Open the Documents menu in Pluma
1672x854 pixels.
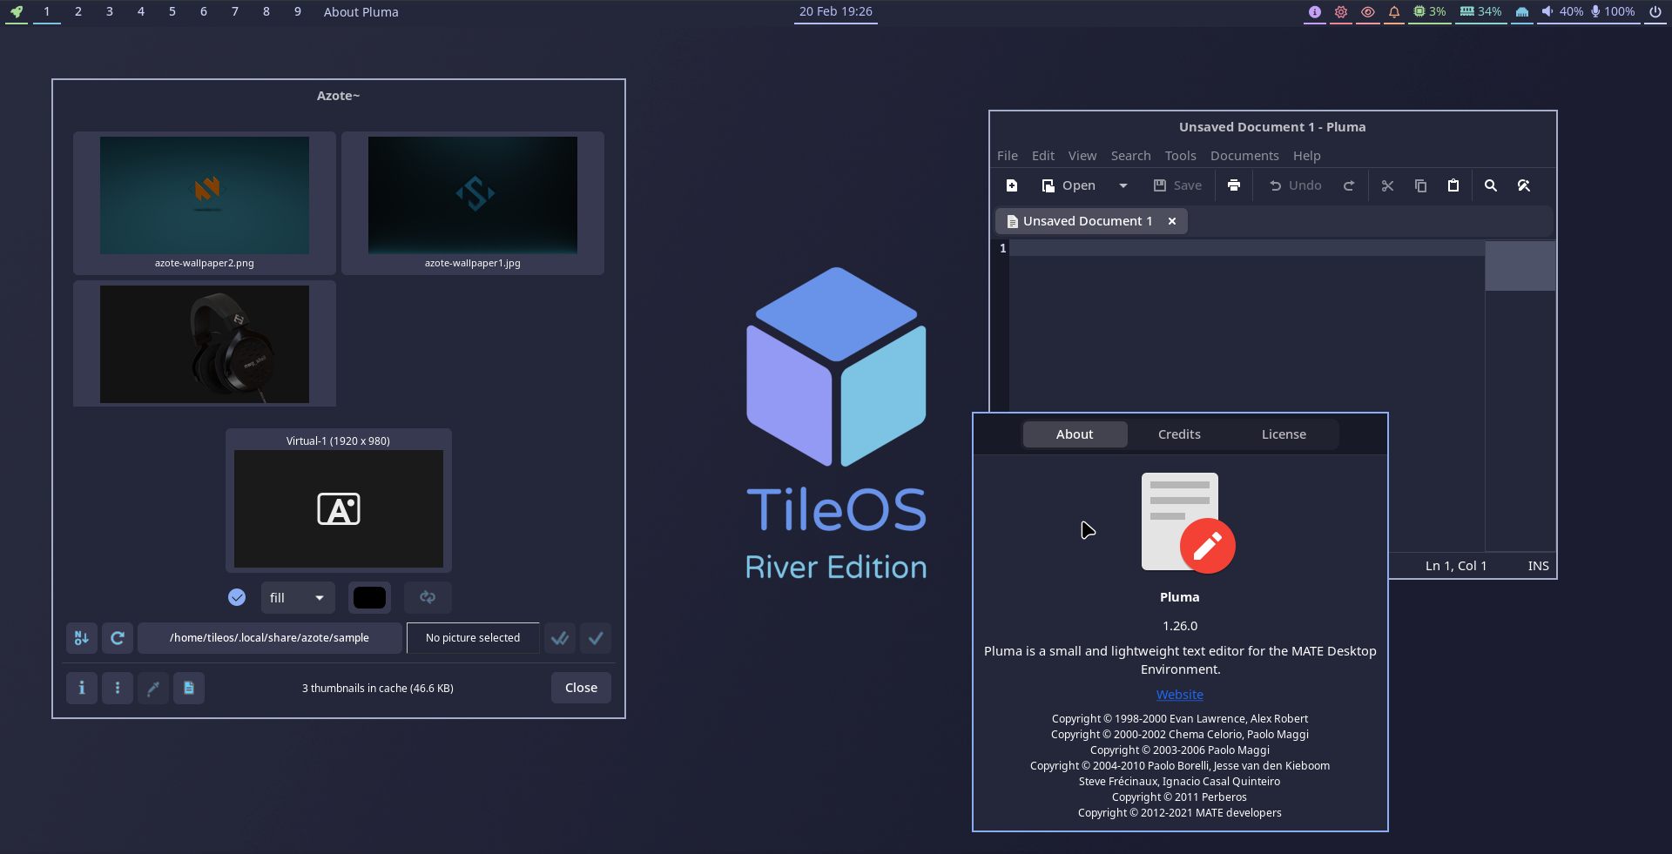click(1244, 156)
